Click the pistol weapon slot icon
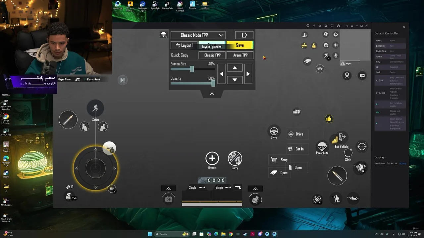The height and width of the screenshot is (238, 424). coord(238,187)
